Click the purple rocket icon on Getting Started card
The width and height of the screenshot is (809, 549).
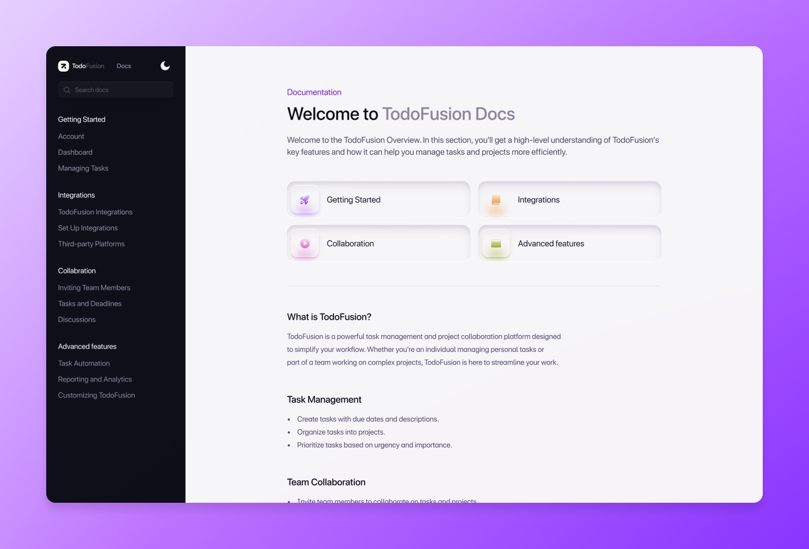pos(305,199)
